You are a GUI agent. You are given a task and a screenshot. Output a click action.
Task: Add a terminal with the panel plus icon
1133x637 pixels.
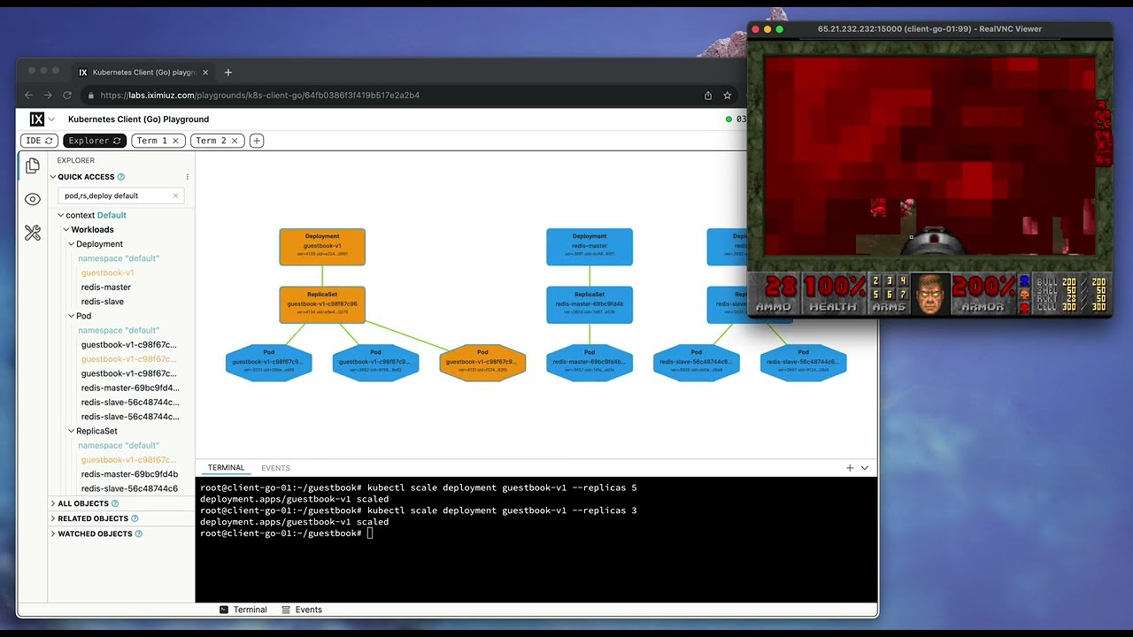(x=850, y=468)
